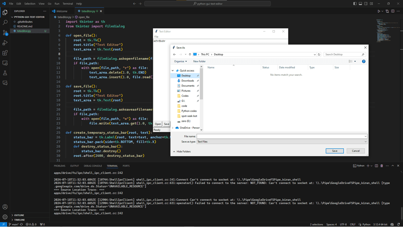Click the help icon in Save As dialog
The image size is (403, 227).
[x=364, y=61]
